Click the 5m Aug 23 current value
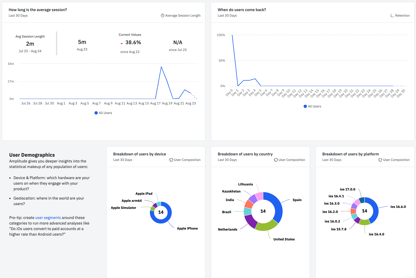The width and height of the screenshot is (416, 278). click(x=82, y=45)
